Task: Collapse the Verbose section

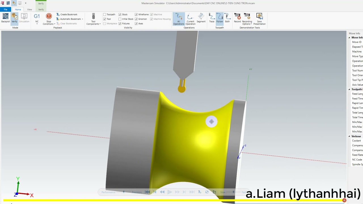Action: (349, 136)
